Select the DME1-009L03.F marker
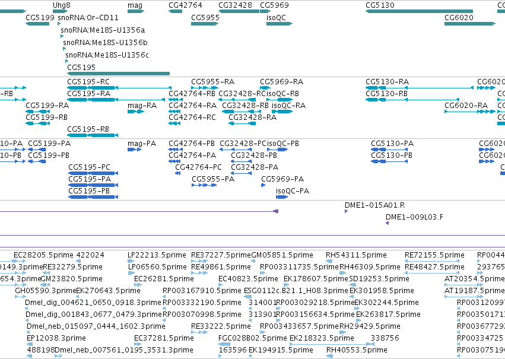Screen dimensions: 505x359 [x=387, y=223]
